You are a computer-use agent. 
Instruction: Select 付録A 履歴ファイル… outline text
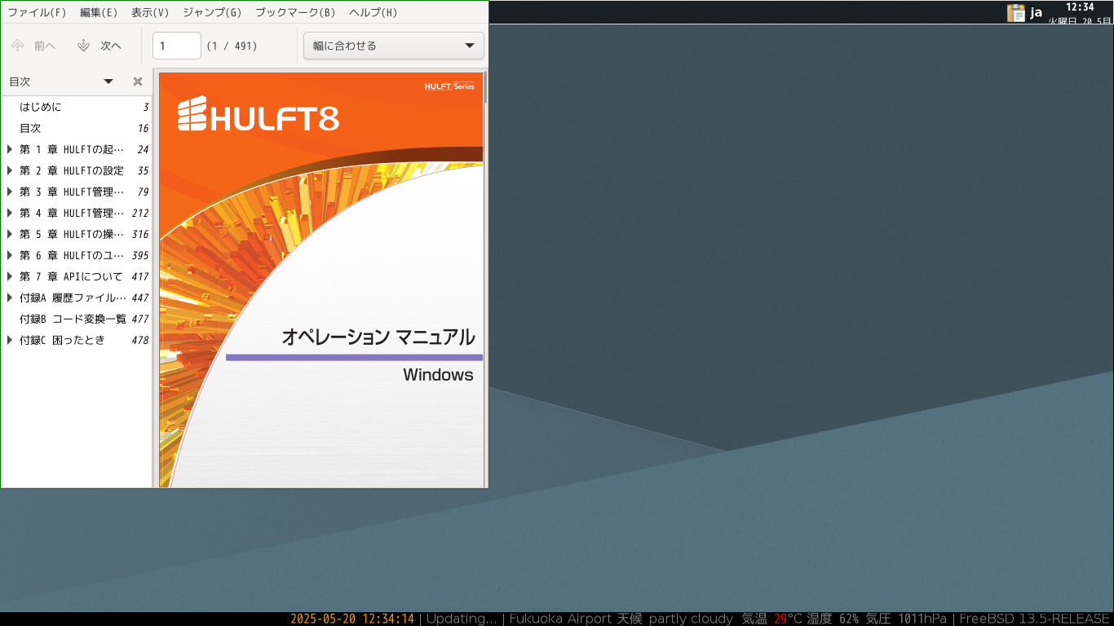click(73, 298)
